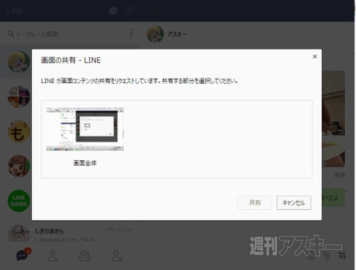Open the yellow も avatar chat
Image resolution: width=356 pixels, height=270 pixels.
[x=19, y=131]
